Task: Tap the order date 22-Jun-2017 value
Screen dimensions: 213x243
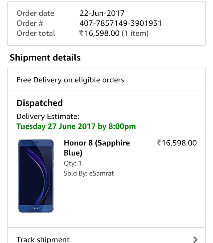Action: click(102, 13)
